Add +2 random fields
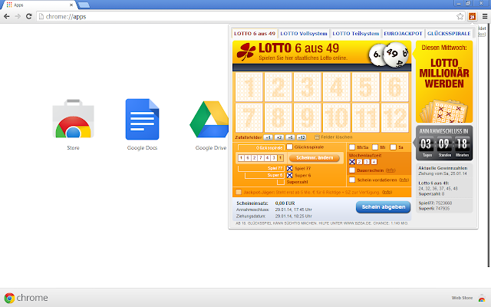 pos(279,137)
